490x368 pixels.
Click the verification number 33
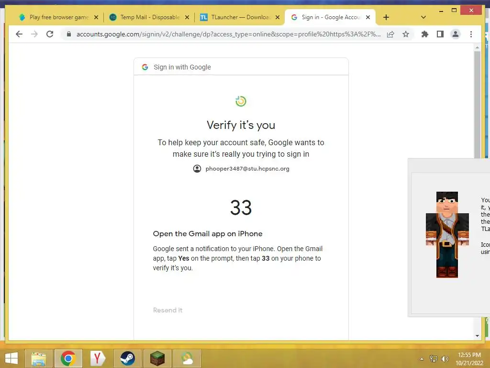point(241,207)
